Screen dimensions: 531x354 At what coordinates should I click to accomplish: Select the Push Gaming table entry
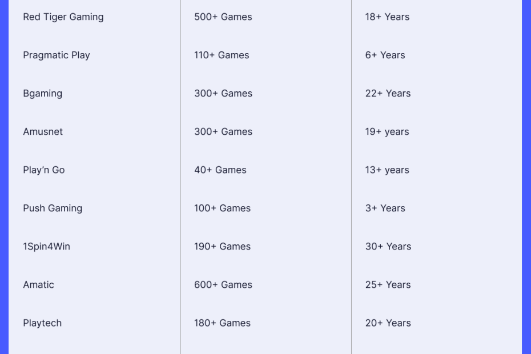pos(53,208)
